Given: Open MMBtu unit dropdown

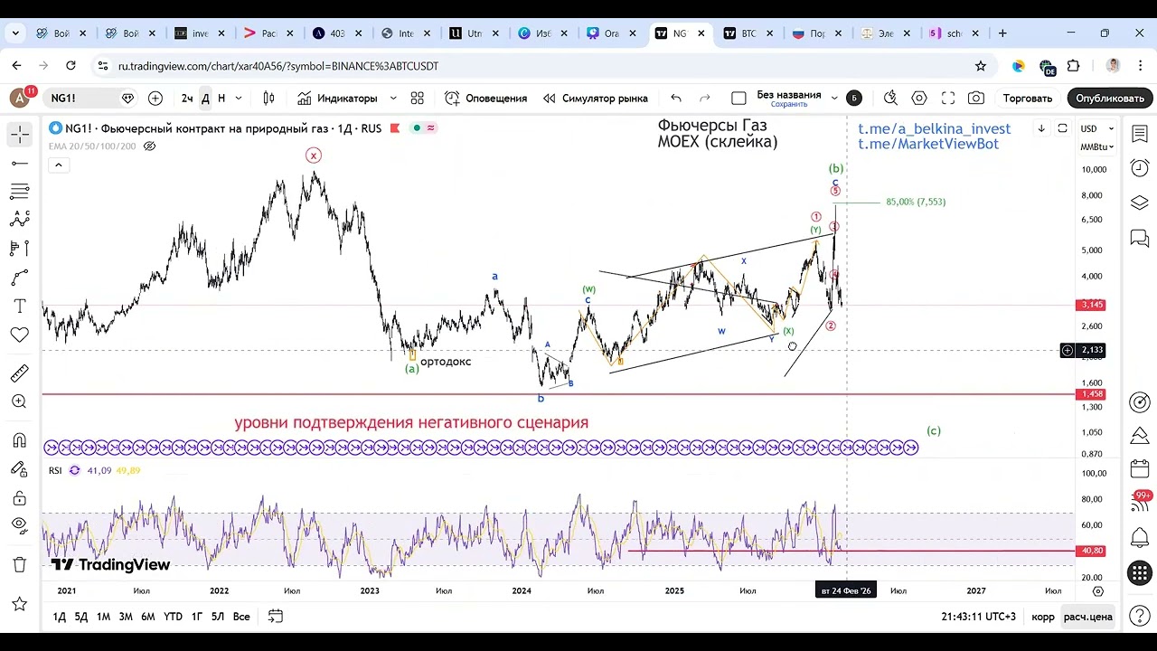Looking at the screenshot, I should 1096,146.
